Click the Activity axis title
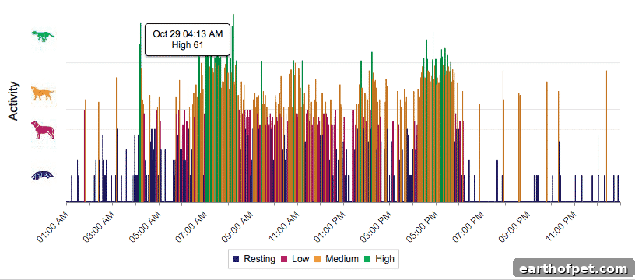The height and width of the screenshot is (280, 635). (14, 101)
